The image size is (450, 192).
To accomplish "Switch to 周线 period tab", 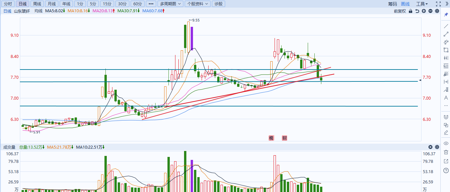I will [37, 4].
